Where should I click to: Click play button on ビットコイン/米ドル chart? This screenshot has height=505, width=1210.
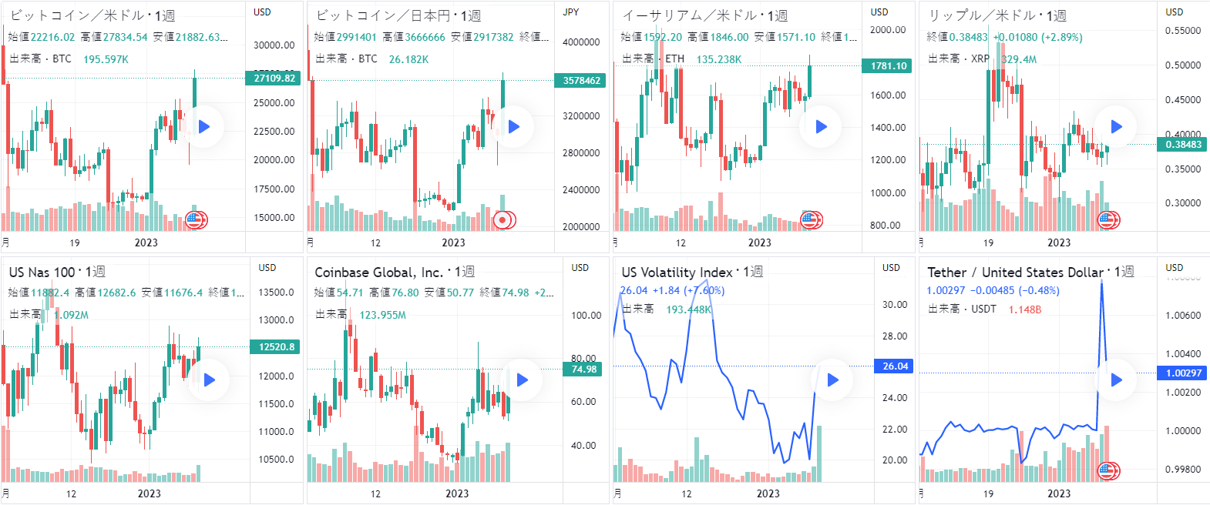(204, 126)
